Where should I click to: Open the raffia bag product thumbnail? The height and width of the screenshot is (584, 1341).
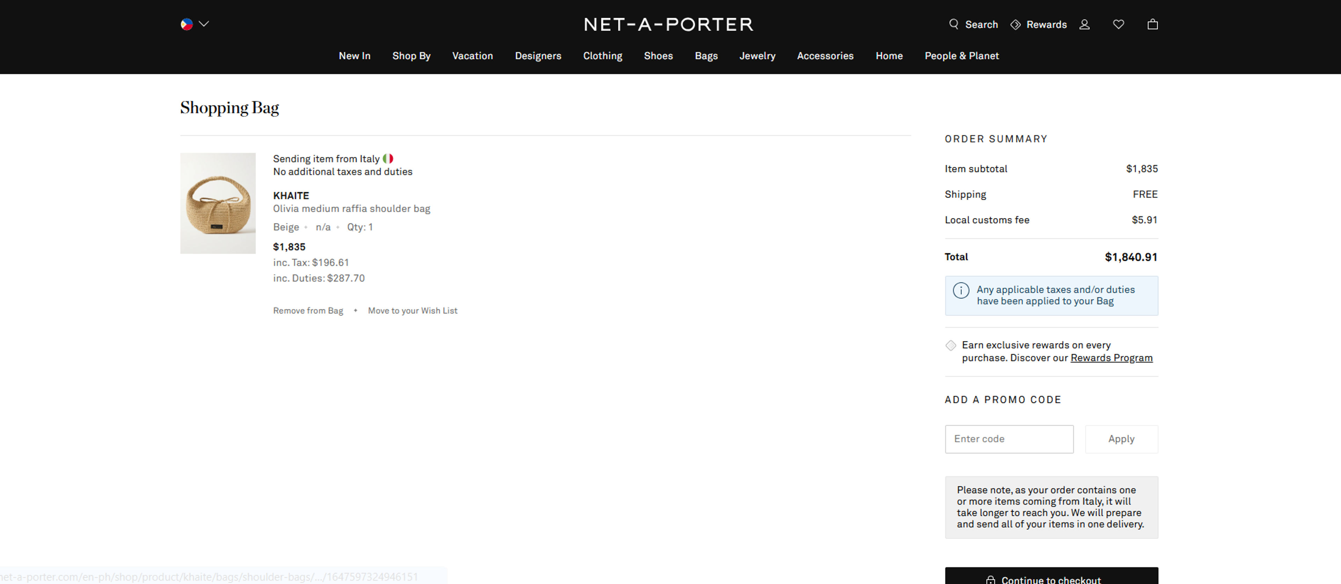click(x=218, y=203)
